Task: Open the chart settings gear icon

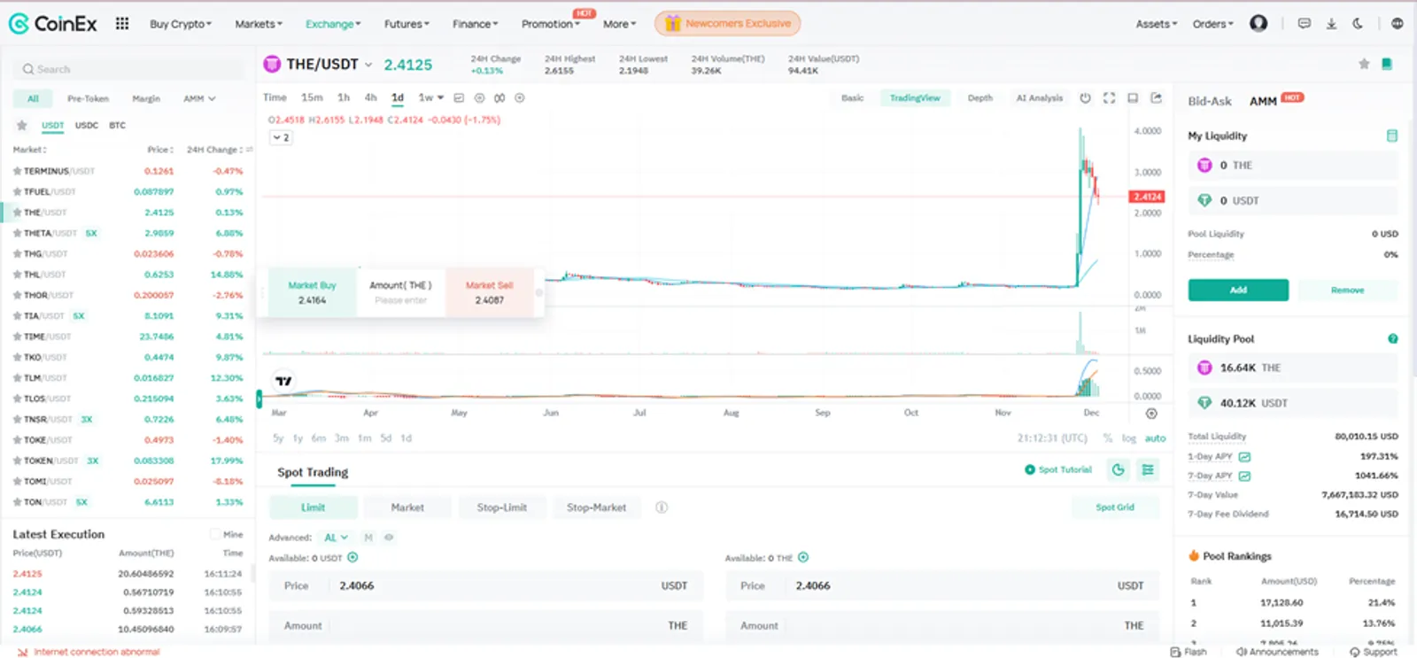Action: tap(479, 98)
